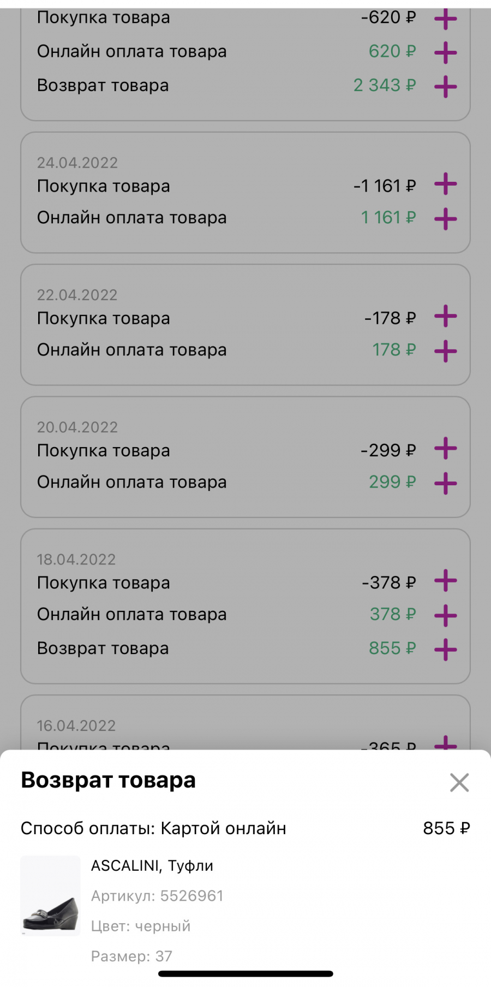Image resolution: width=491 pixels, height=987 pixels.
Task: Tap plus icon next to green 620 ₽ payment
Action: coord(446,52)
